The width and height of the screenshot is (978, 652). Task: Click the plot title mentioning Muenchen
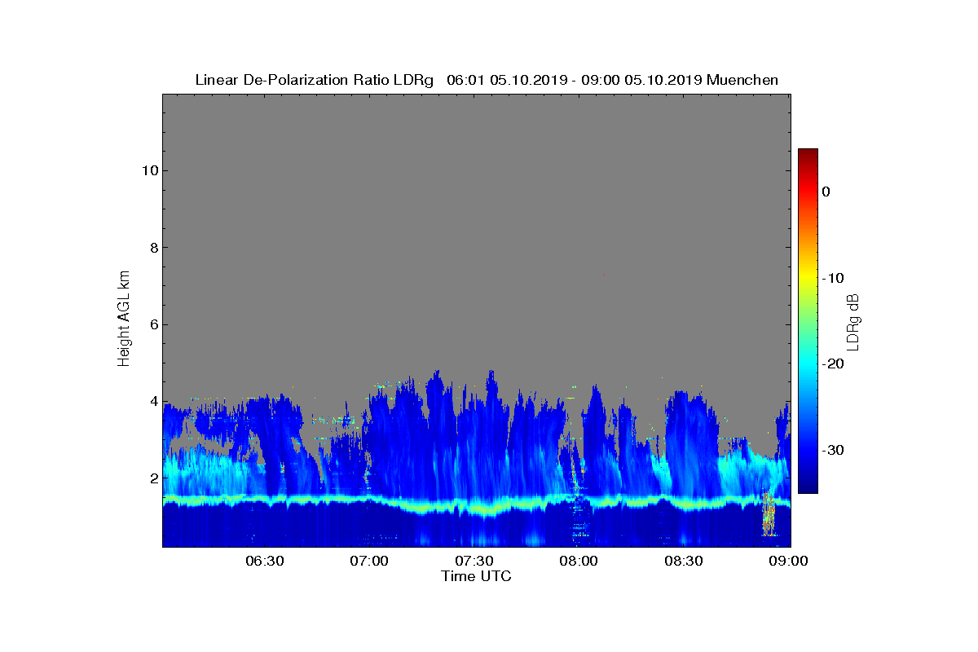tap(487, 80)
